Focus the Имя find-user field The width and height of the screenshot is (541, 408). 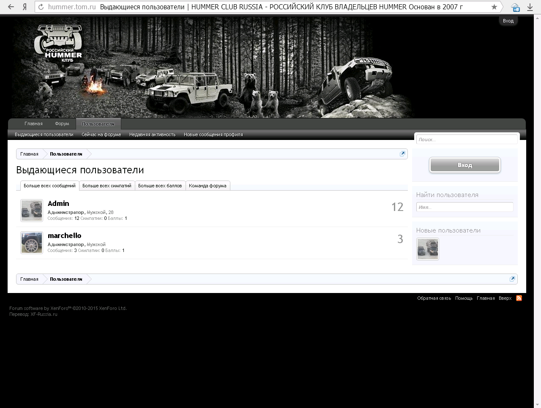tap(464, 207)
